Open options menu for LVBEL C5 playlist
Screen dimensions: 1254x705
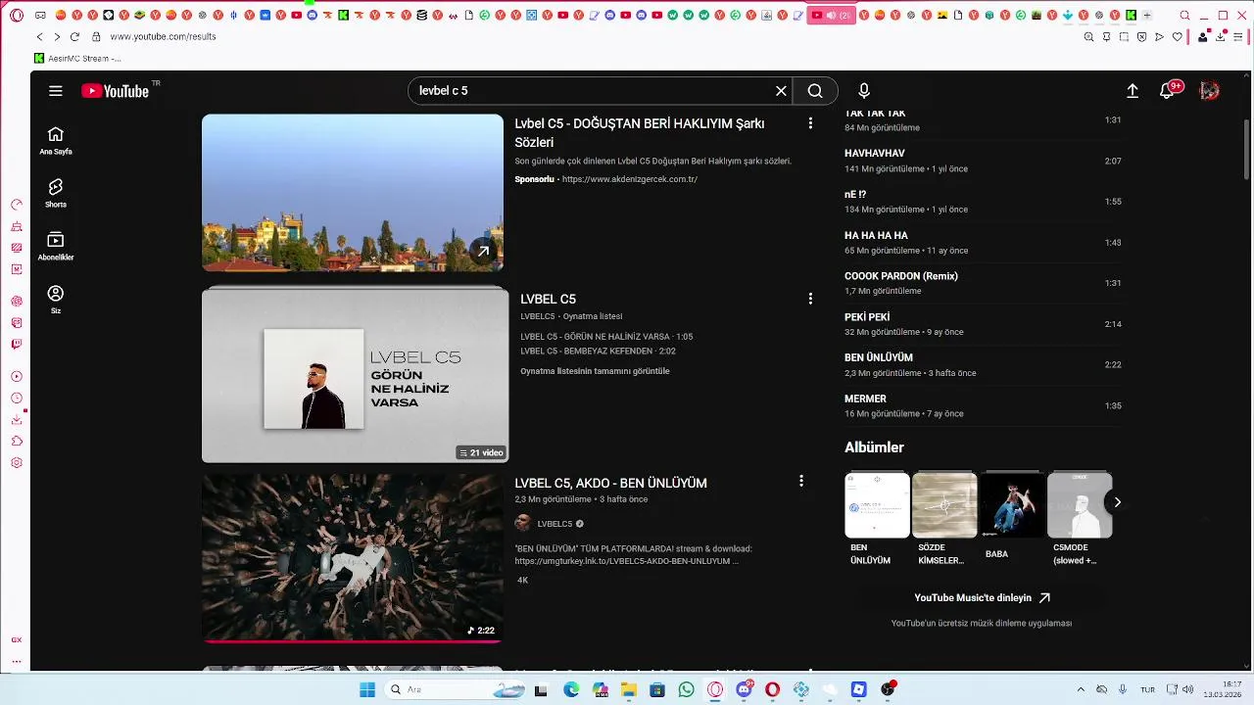pos(810,299)
